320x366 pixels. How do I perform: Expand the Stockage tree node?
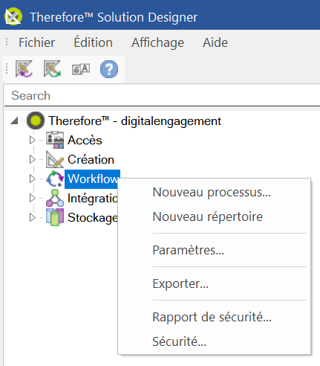coord(33,217)
